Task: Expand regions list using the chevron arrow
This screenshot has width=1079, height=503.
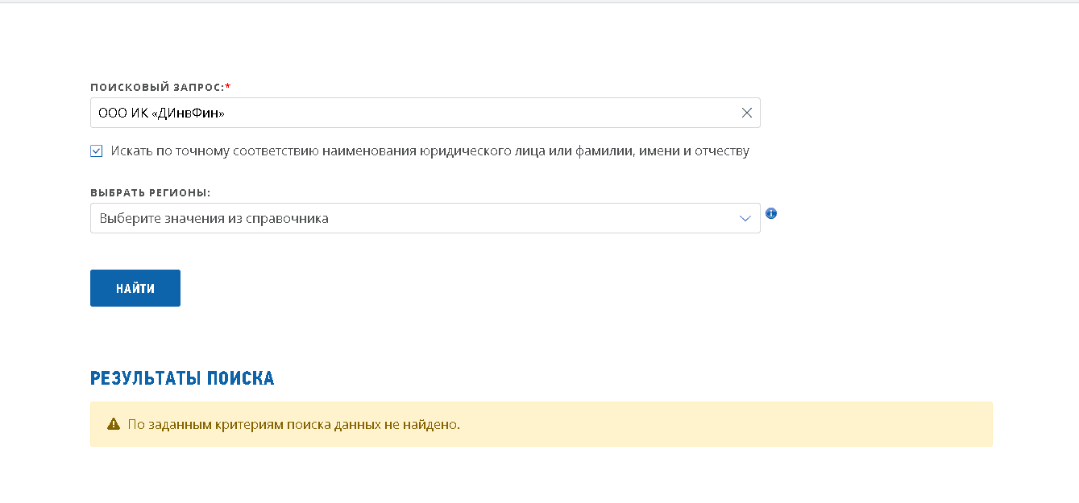Action: (745, 219)
